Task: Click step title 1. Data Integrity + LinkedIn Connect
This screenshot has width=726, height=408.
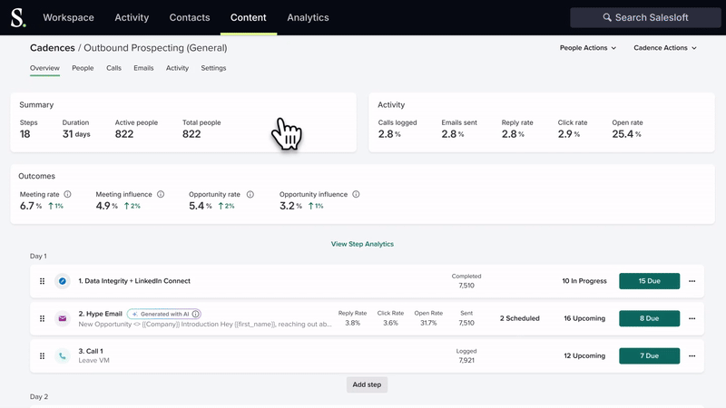Action: (x=134, y=281)
